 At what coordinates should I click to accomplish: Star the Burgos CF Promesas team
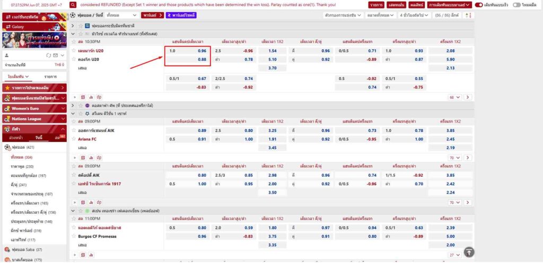pyautogui.click(x=74, y=236)
